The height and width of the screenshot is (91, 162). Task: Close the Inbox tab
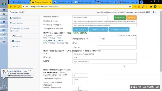(29, 2)
